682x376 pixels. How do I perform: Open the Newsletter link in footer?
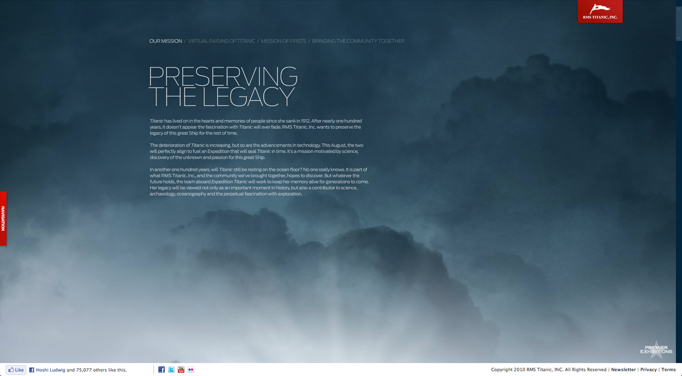pos(623,370)
